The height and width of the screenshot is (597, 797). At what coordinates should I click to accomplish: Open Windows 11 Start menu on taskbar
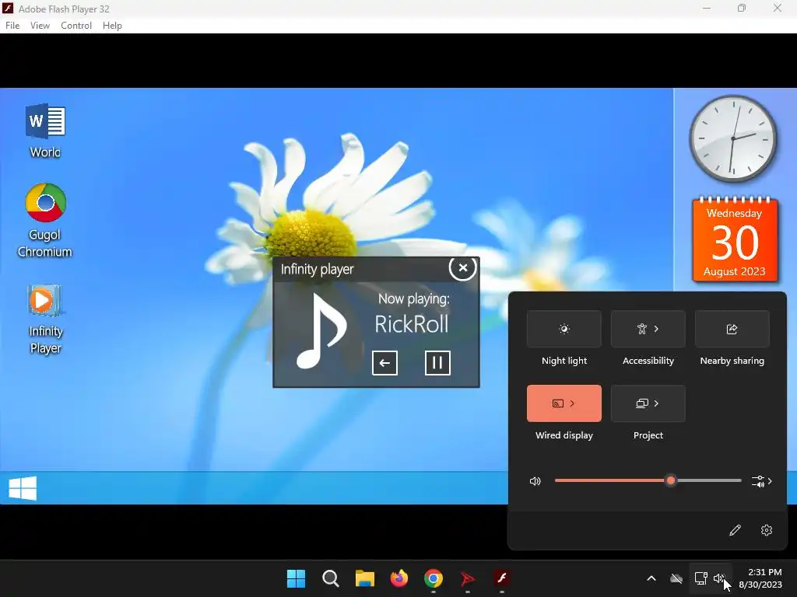pos(297,578)
